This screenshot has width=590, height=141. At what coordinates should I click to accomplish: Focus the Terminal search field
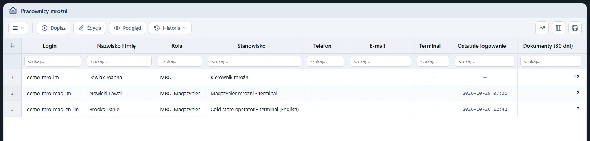(433, 61)
